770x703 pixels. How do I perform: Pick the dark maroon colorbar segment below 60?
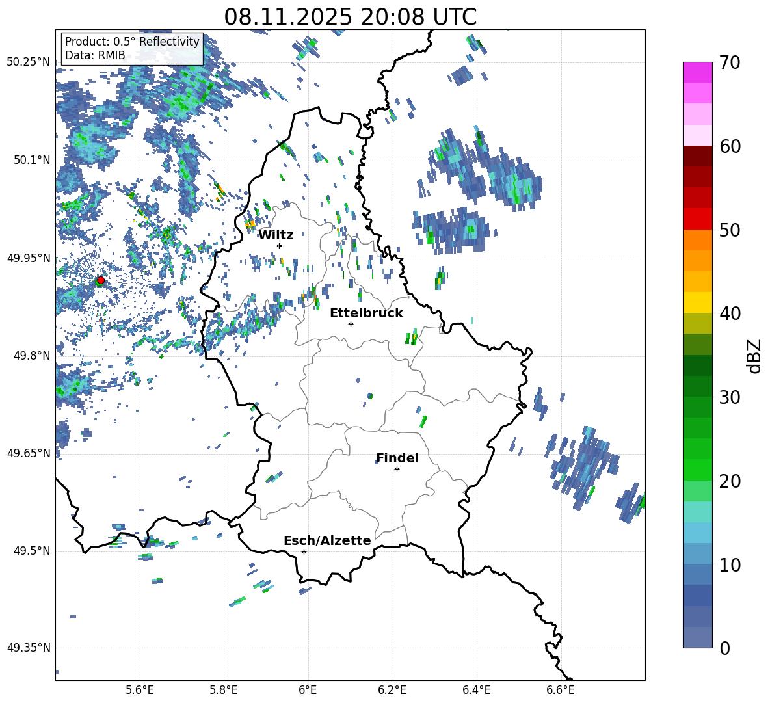[697, 156]
